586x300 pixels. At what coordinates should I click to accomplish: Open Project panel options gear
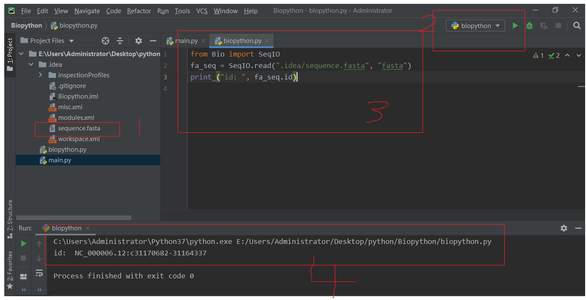click(138, 41)
